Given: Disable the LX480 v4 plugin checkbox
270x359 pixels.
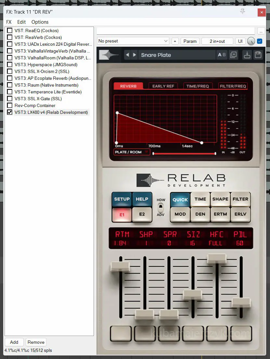Looking at the screenshot, I should click(x=10, y=112).
